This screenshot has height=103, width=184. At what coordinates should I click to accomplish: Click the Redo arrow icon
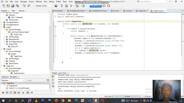pyautogui.click(x=29, y=6)
